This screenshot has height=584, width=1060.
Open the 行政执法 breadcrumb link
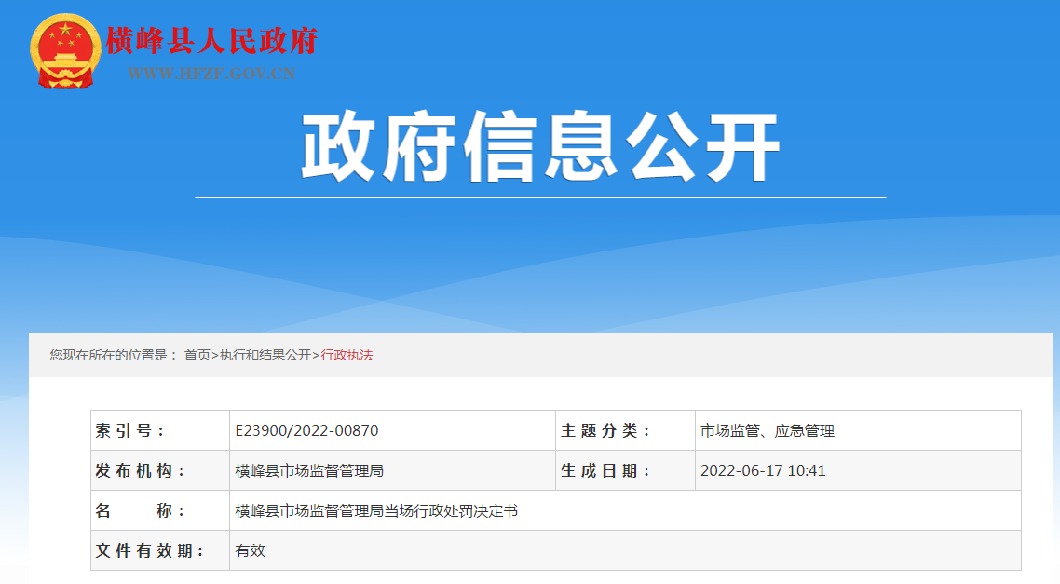(x=347, y=355)
